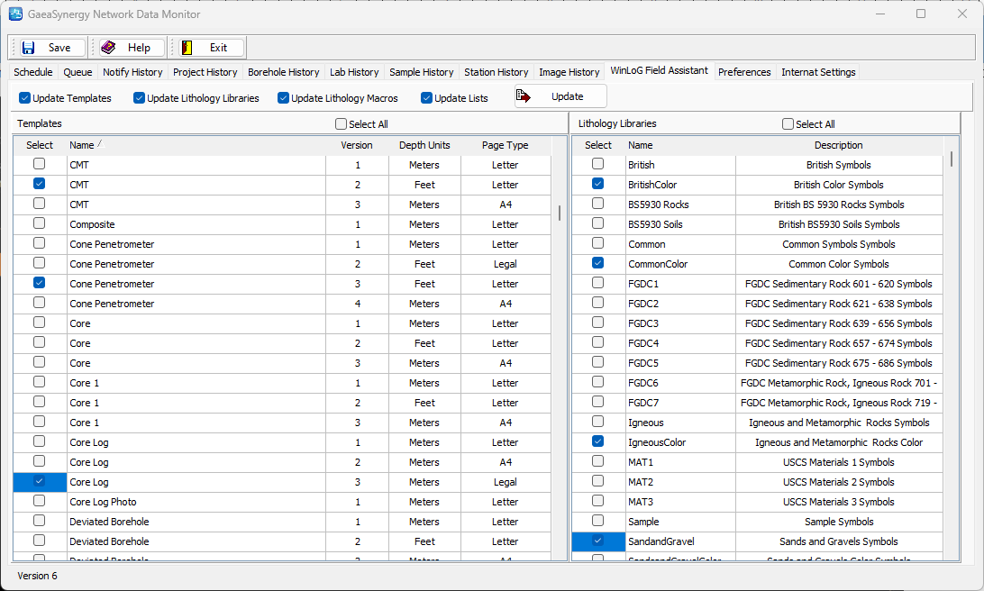Click Description column header in libraries

click(x=838, y=145)
